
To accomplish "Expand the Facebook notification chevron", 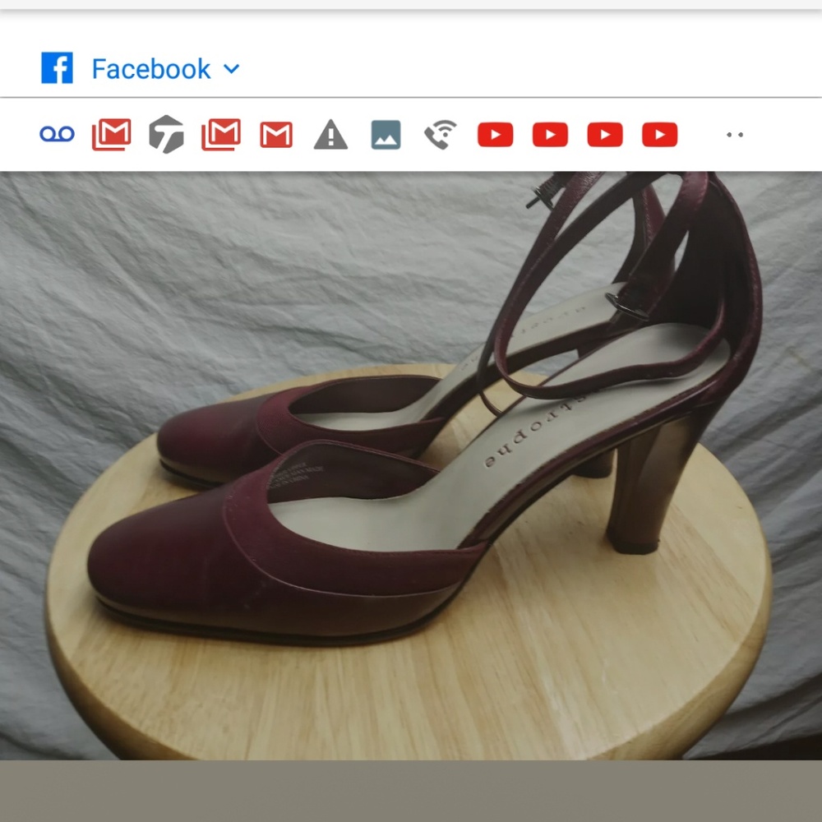I will [x=231, y=69].
